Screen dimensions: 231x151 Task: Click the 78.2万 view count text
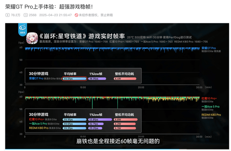click(x=16, y=15)
